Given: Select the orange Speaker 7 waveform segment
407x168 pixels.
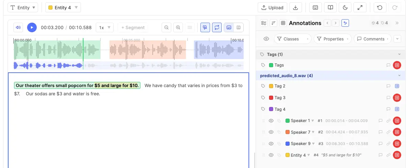Looking at the screenshot, I should coord(148,49).
